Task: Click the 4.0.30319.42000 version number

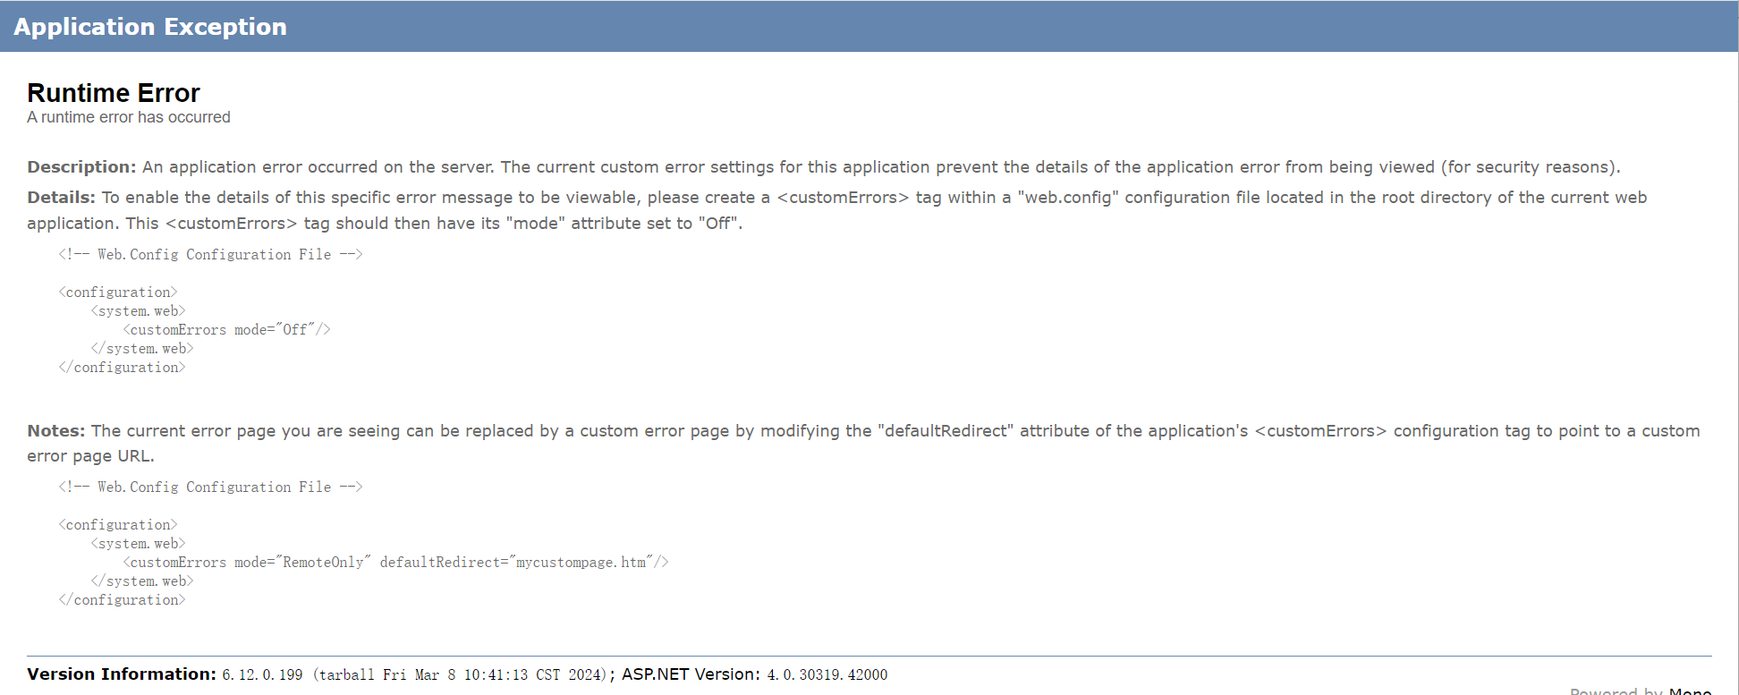Action: [x=827, y=675]
